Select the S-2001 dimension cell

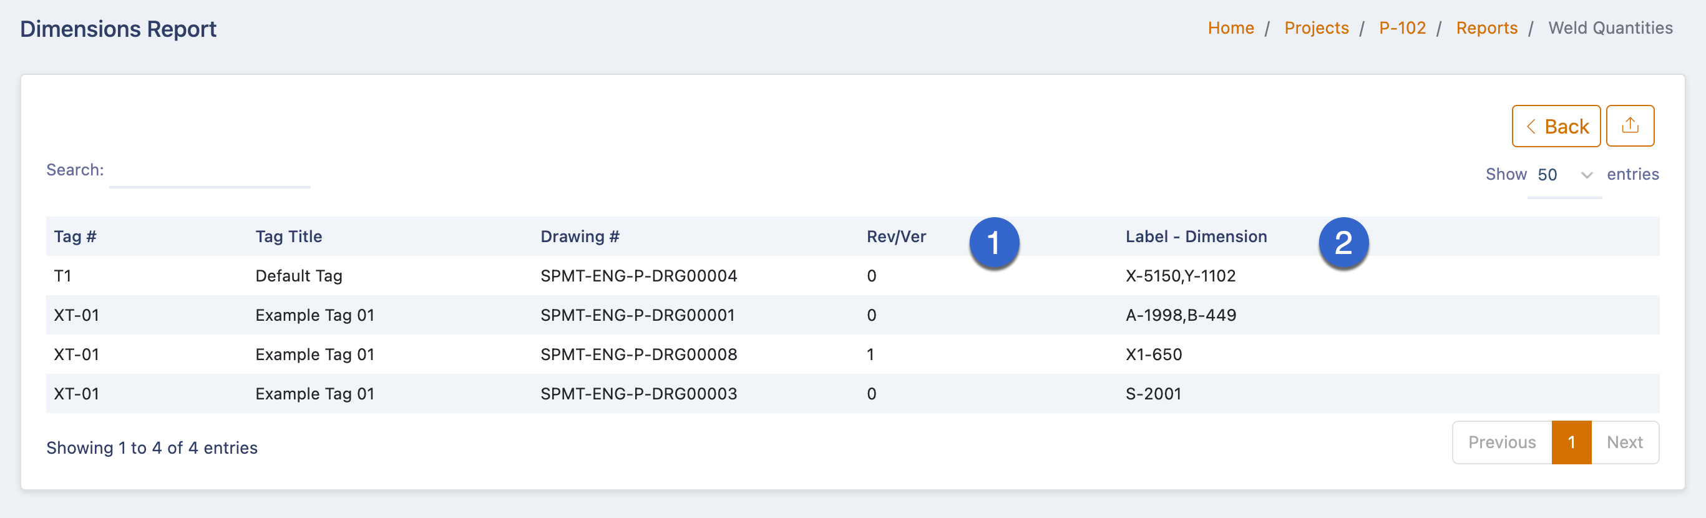[x=1154, y=393]
